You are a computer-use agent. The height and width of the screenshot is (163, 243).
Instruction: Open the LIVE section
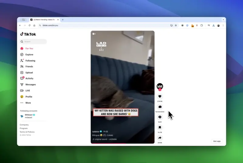(x=25, y=91)
